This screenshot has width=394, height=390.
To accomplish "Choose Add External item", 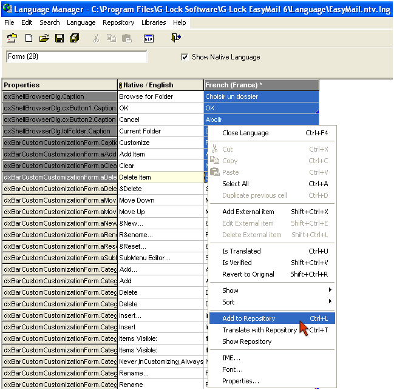I will pyautogui.click(x=272, y=212).
